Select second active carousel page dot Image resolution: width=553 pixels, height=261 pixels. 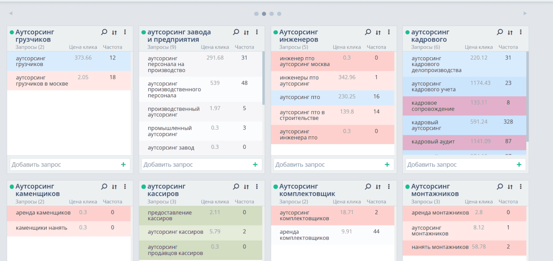tap(264, 14)
